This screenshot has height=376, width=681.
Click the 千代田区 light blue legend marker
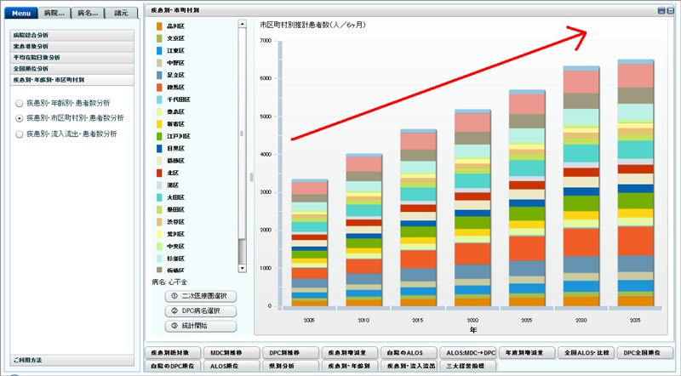click(159, 100)
